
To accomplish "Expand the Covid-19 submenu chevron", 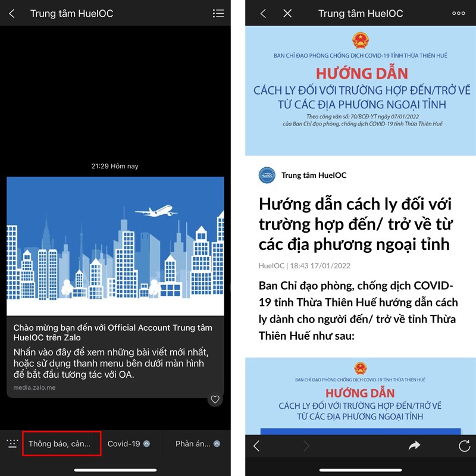I will coord(146,443).
